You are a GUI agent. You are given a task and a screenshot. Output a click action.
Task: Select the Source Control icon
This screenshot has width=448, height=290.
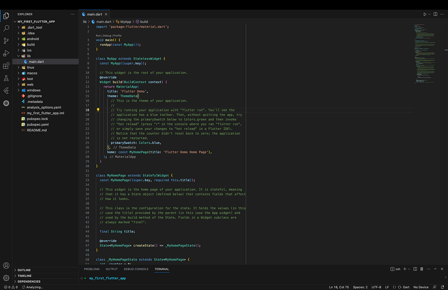coord(6,40)
